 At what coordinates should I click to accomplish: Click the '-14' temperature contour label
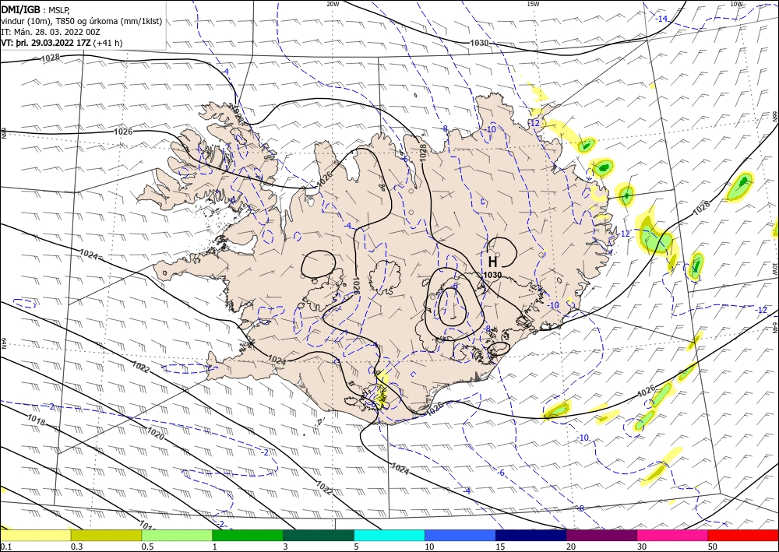click(x=661, y=19)
